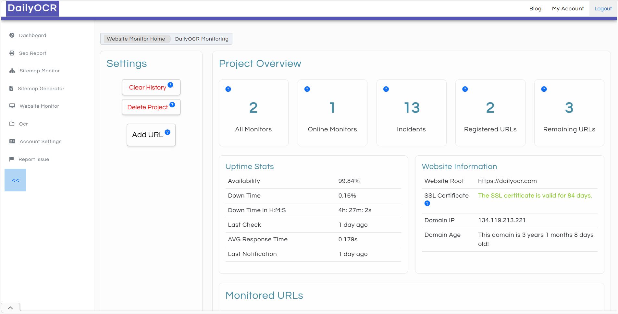Click the Monitored URLs heading
The width and height of the screenshot is (618, 314).
point(264,296)
